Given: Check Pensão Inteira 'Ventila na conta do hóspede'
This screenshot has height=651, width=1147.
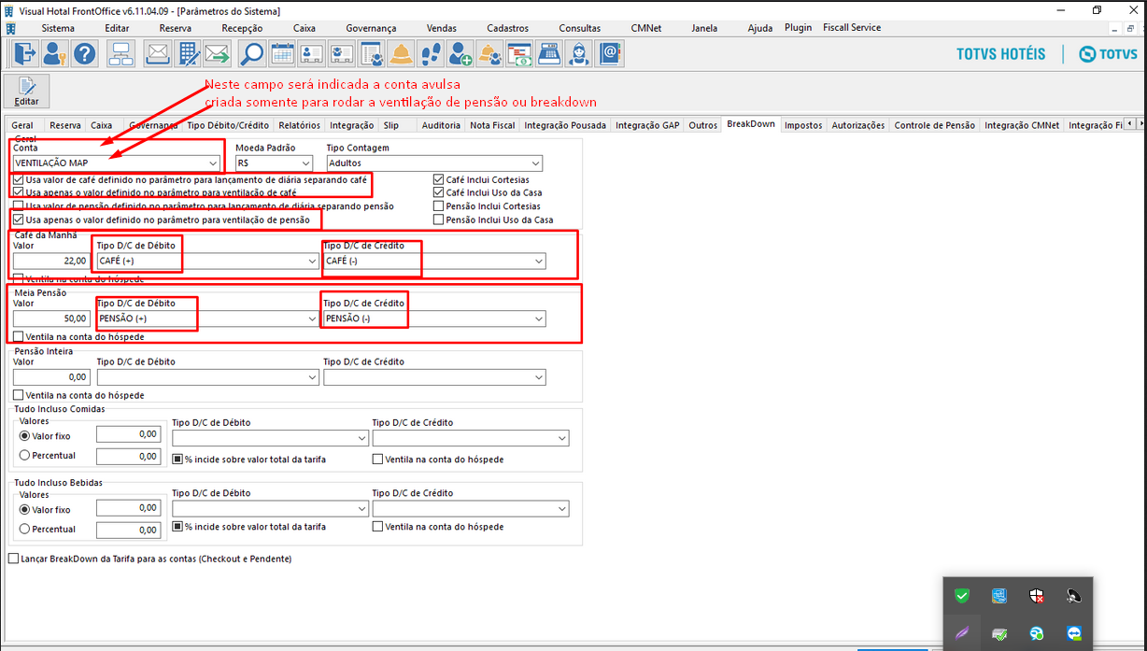Looking at the screenshot, I should (x=19, y=395).
